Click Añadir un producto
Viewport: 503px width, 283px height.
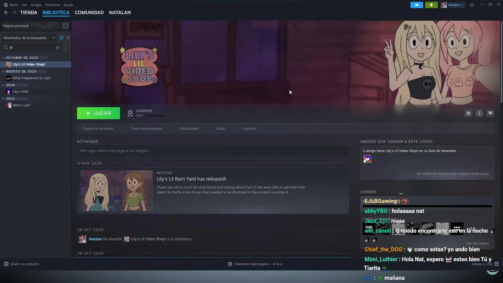coord(22,264)
